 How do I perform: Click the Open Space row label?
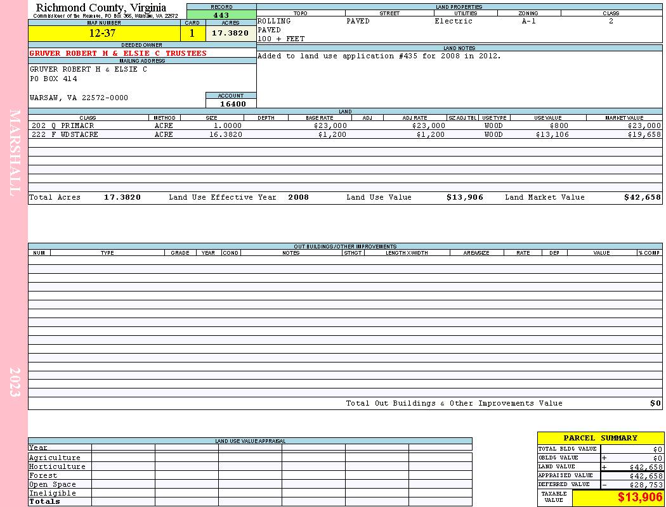click(52, 485)
